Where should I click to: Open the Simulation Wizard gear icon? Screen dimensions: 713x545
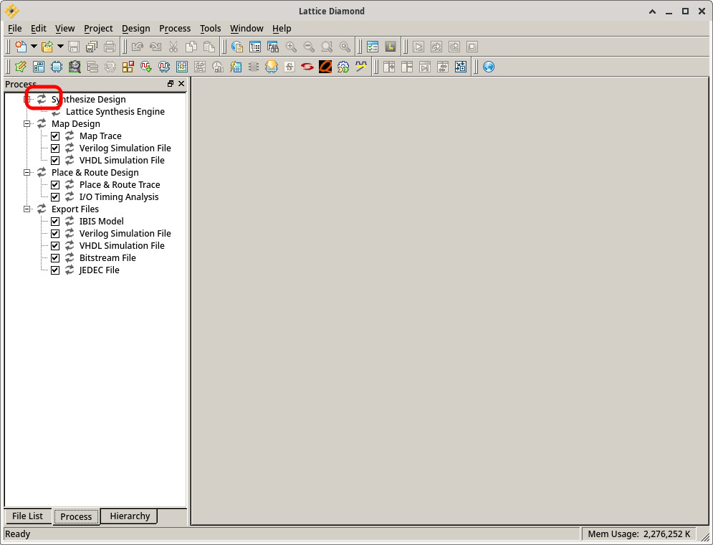[x=343, y=67]
